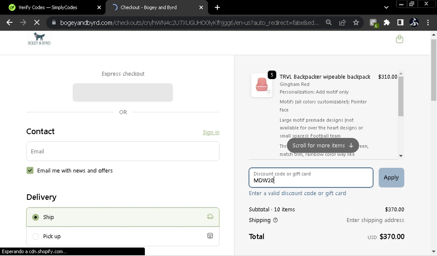Switch to the Verify Codes — SimplyCodes tab

pos(48,8)
